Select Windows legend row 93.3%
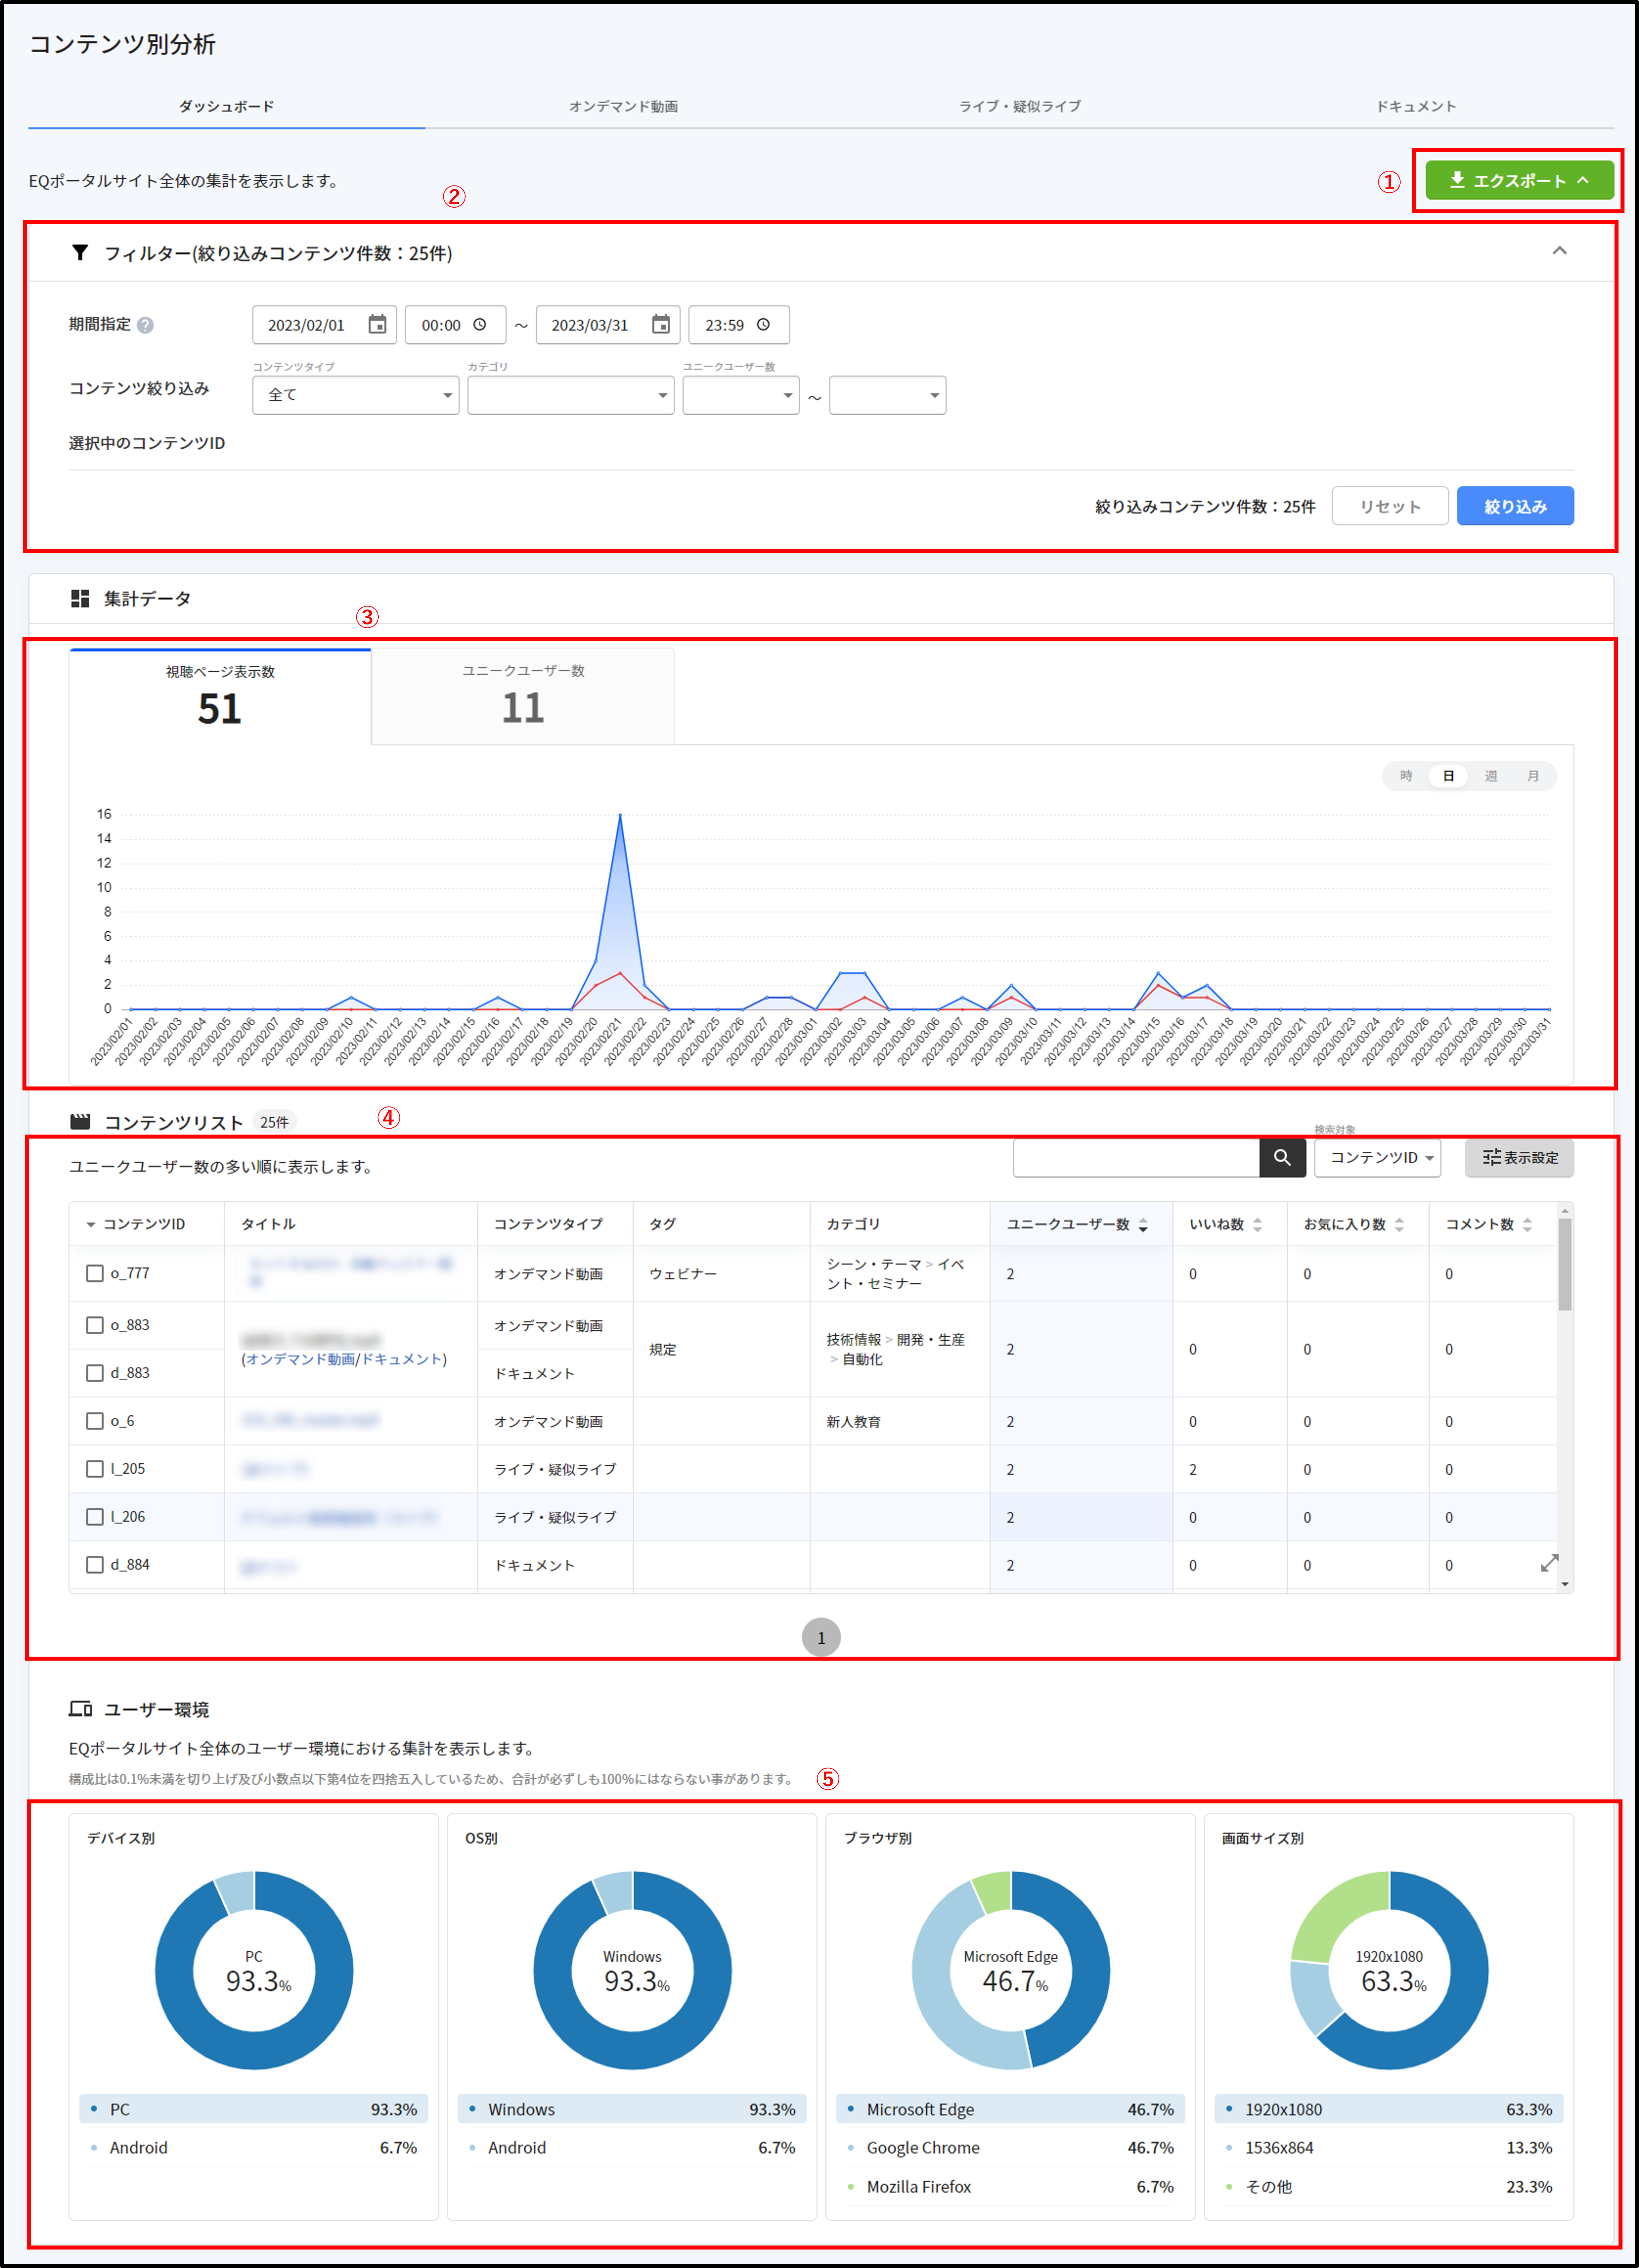 tap(632, 2109)
